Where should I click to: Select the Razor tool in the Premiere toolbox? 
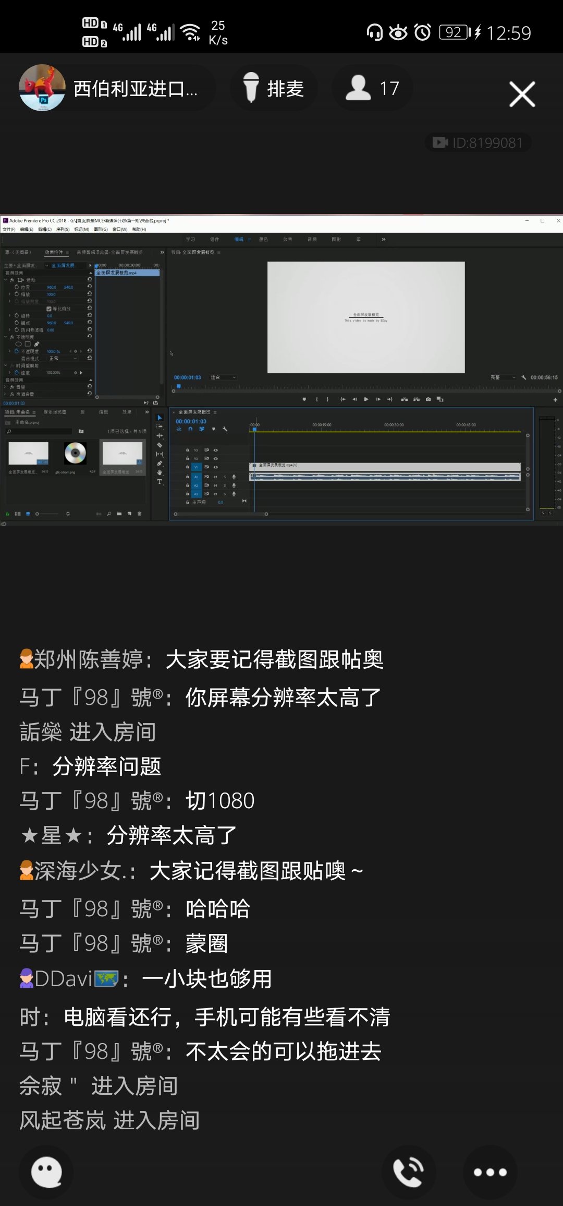[x=160, y=445]
